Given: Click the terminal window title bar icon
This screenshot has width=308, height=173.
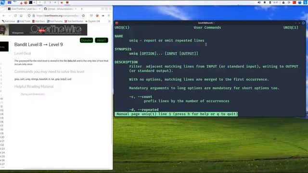Looking at the screenshot, I should coord(116,23).
